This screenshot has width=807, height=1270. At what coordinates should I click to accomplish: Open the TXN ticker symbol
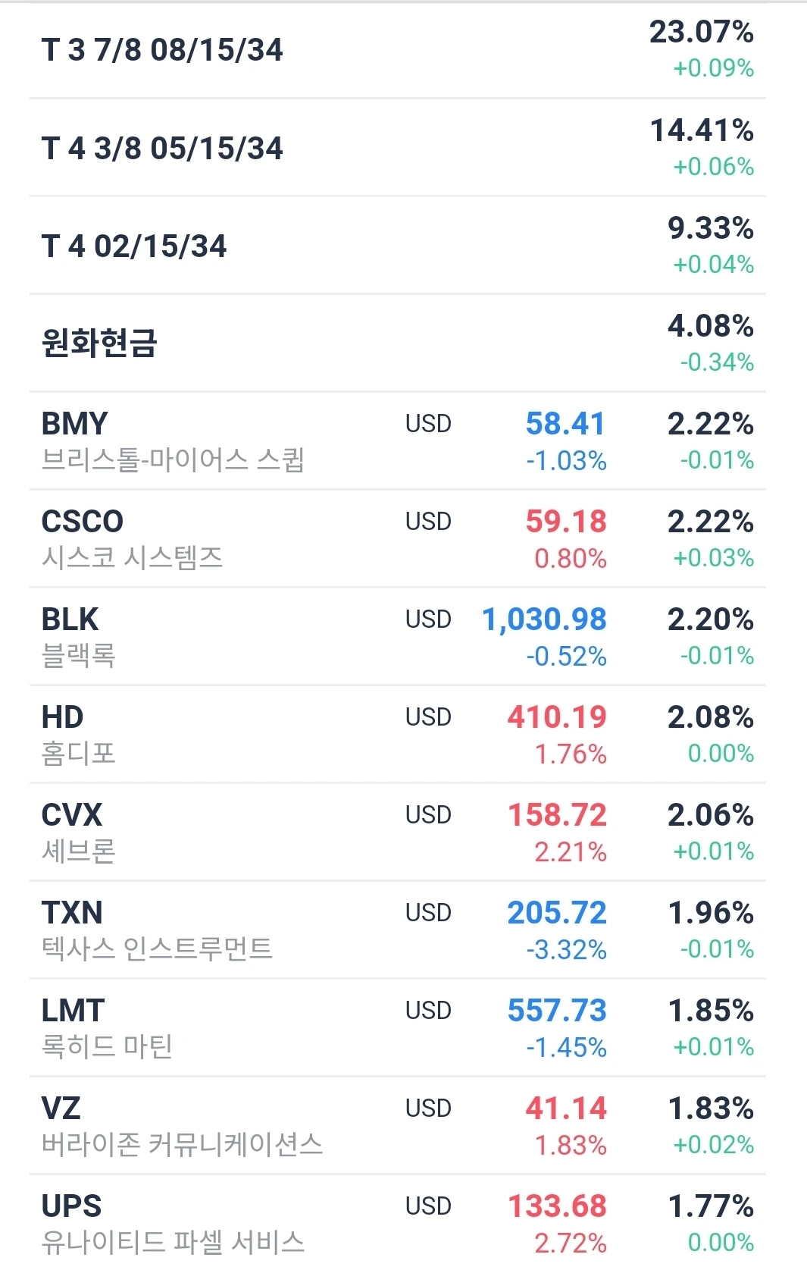(x=72, y=913)
